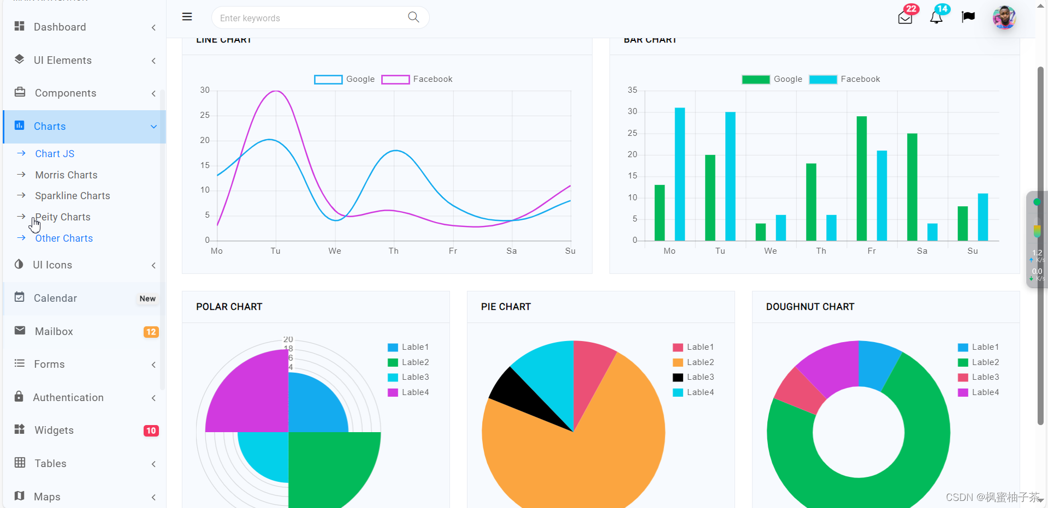This screenshot has height=508, width=1048.
Task: Open the Mailbox menu item
Action: click(84, 331)
